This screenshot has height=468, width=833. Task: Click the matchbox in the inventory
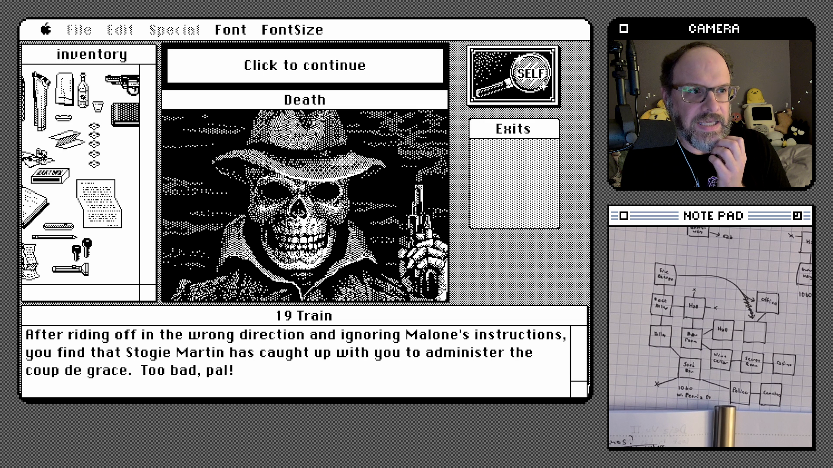point(50,175)
